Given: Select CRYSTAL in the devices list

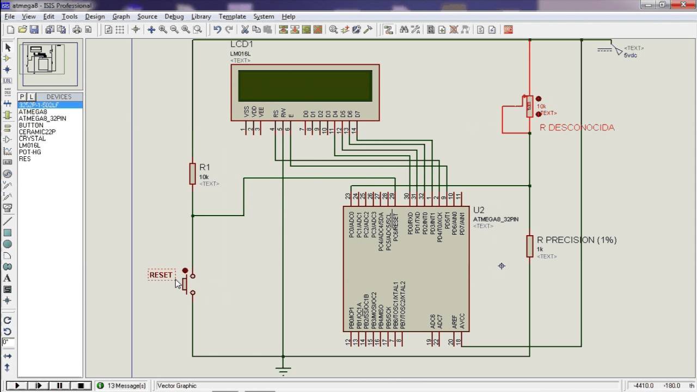Looking at the screenshot, I should (32, 138).
